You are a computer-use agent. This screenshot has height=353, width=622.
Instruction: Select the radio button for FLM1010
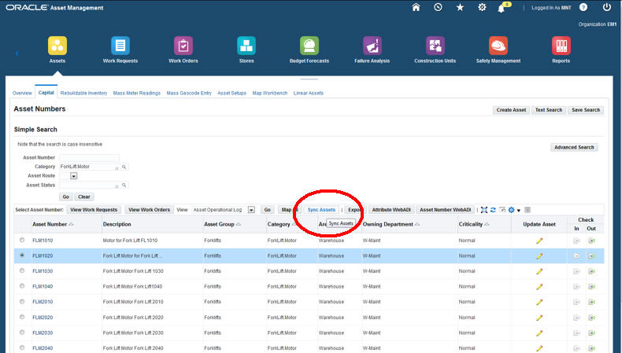click(22, 241)
